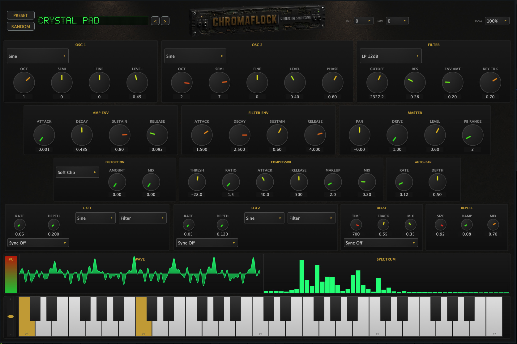Click the Reverb SIZE knob
517x344 pixels.
440,225
